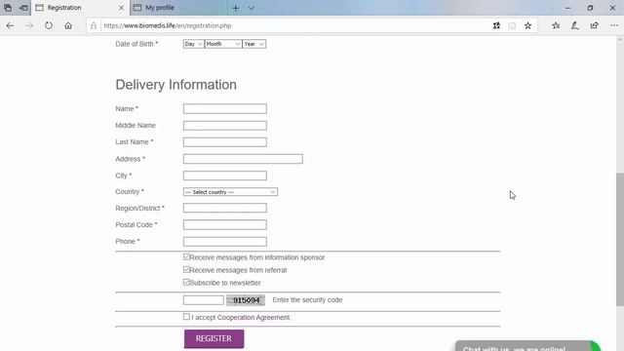Image resolution: width=624 pixels, height=351 pixels.
Task: Click the browser Forward arrow
Action: click(x=29, y=25)
